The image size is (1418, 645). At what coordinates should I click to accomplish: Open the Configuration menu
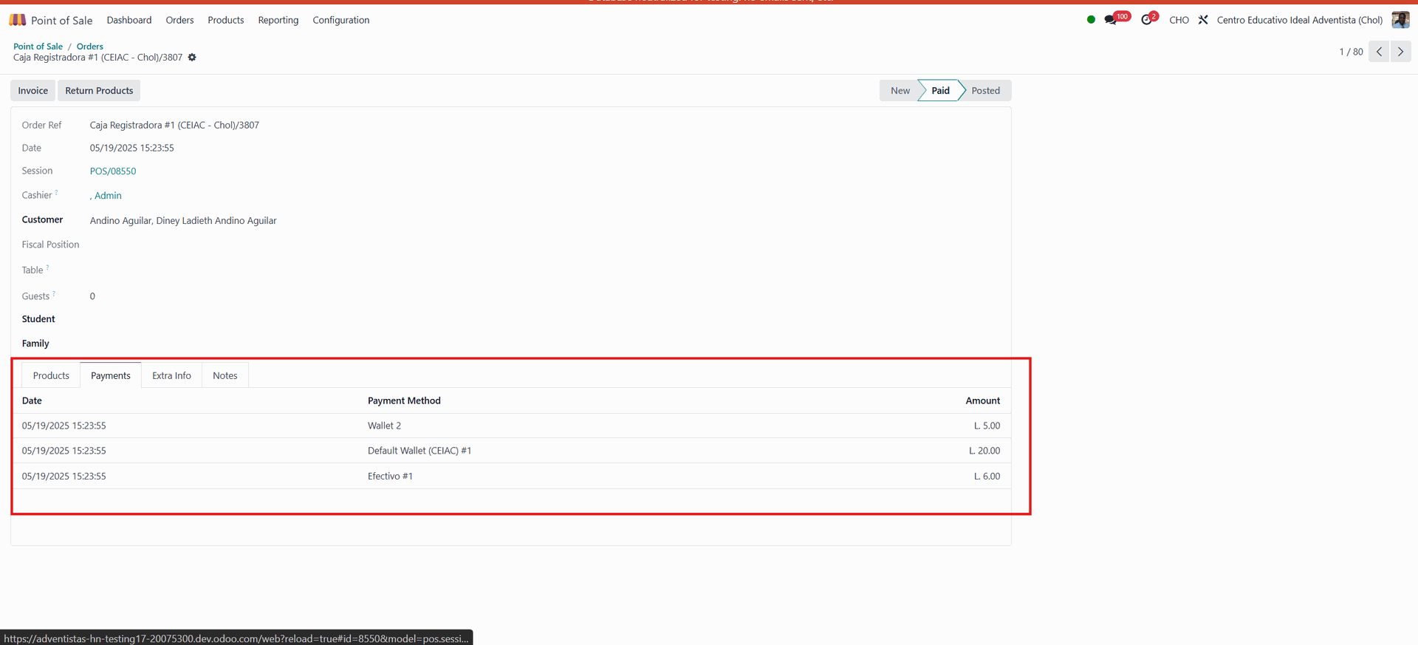(x=340, y=20)
